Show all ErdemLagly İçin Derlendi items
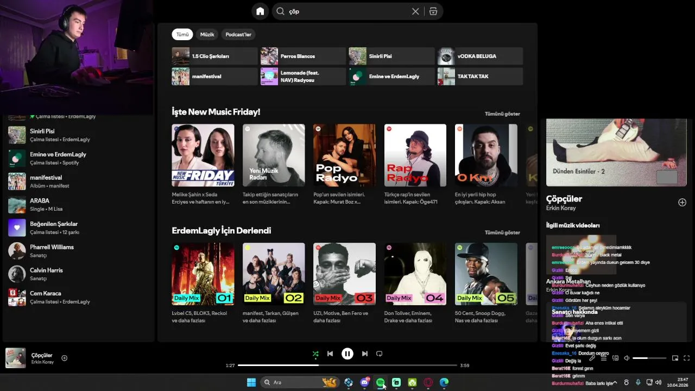Viewport: 695px width, 391px height. (502, 232)
